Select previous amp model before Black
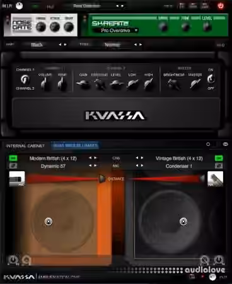Screen dimensions: 232x284 point(60,45)
